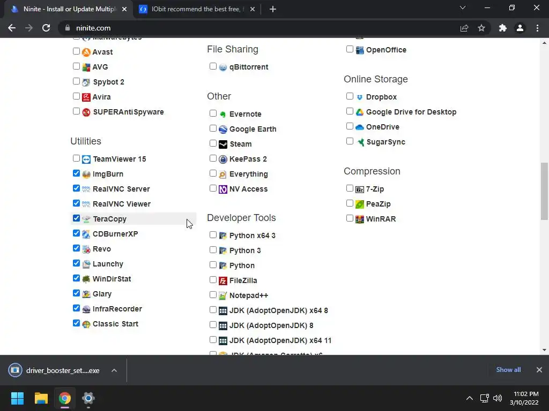Uncheck the Glary checkbox
This screenshot has width=549, height=411.
(x=76, y=293)
